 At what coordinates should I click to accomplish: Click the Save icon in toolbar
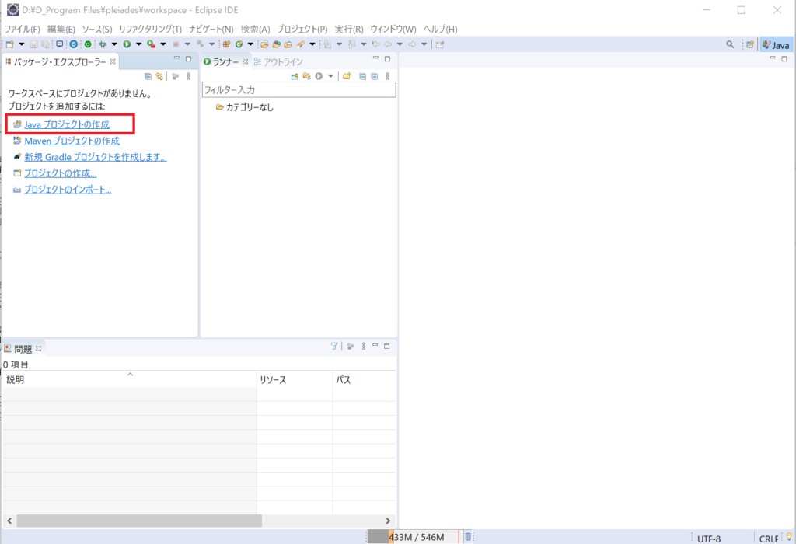pyautogui.click(x=33, y=44)
